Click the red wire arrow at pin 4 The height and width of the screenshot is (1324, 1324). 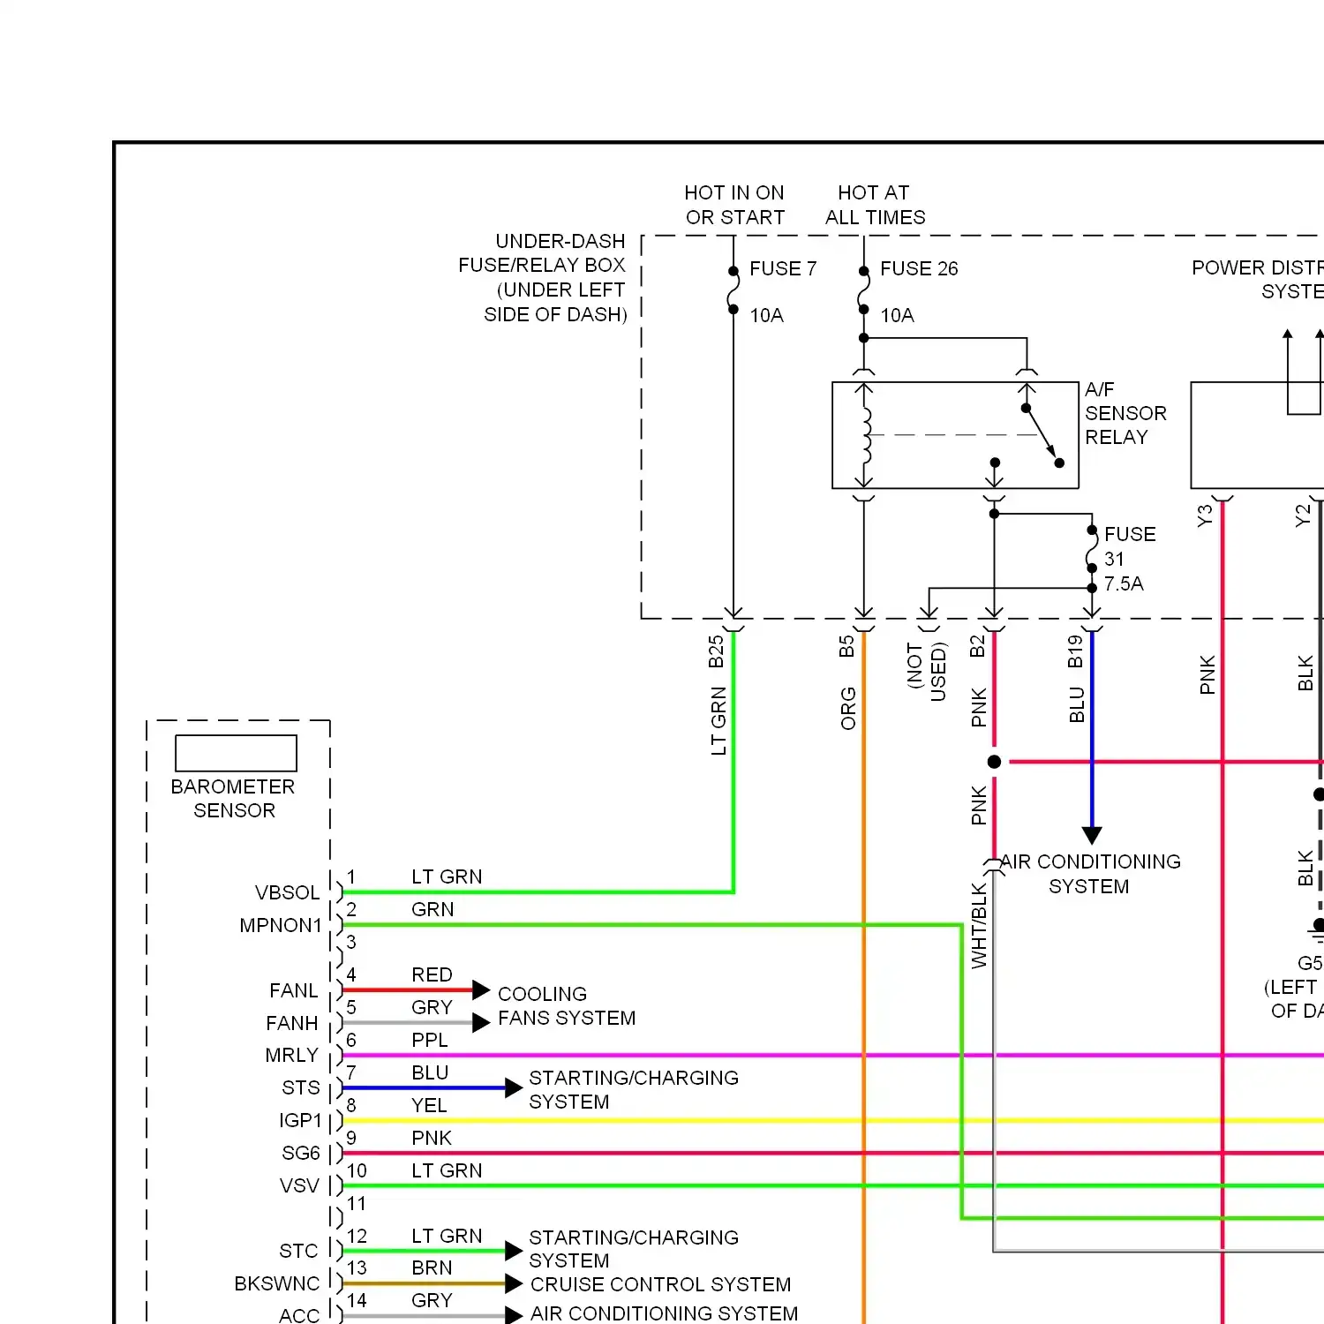[481, 989]
